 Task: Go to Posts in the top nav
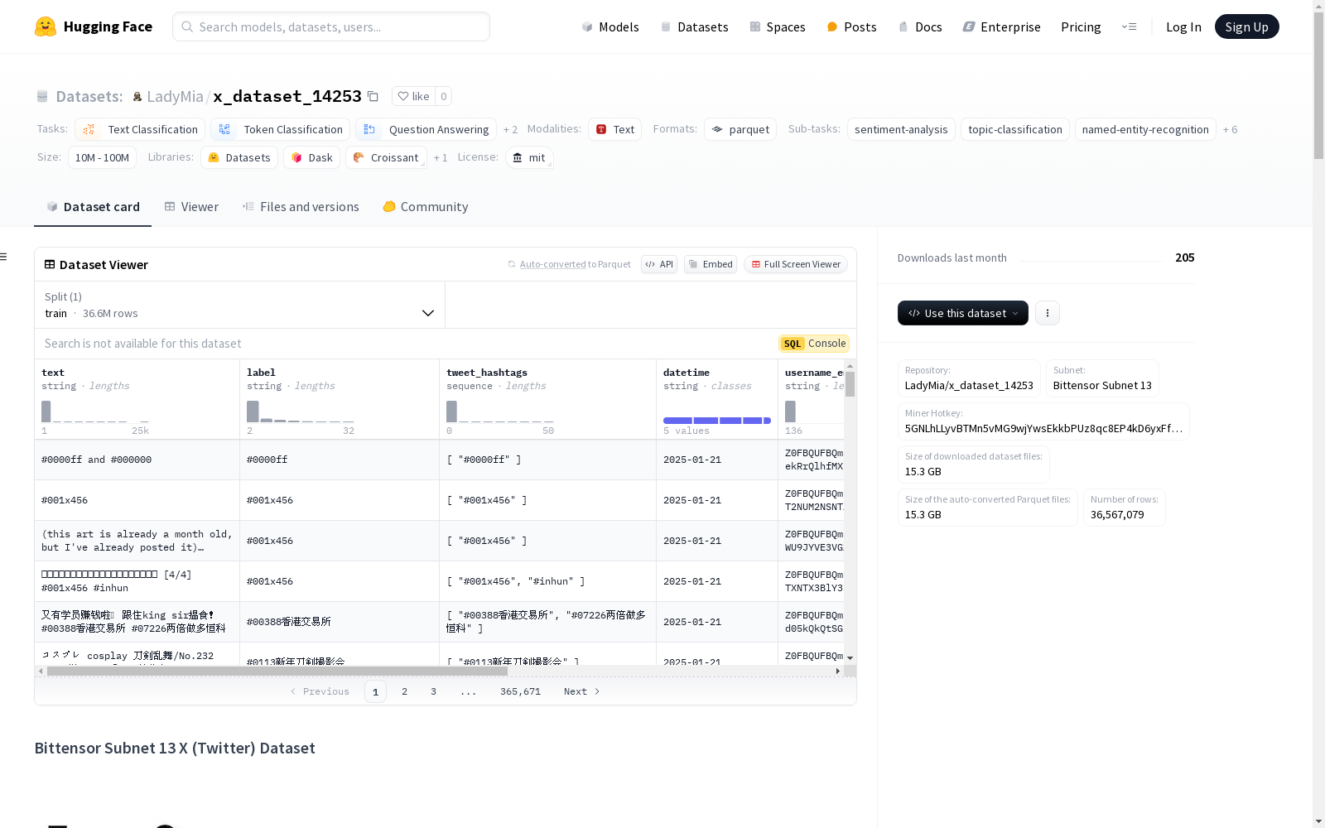tap(851, 26)
